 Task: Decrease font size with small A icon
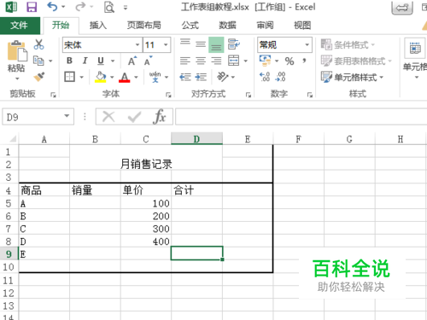(148, 61)
